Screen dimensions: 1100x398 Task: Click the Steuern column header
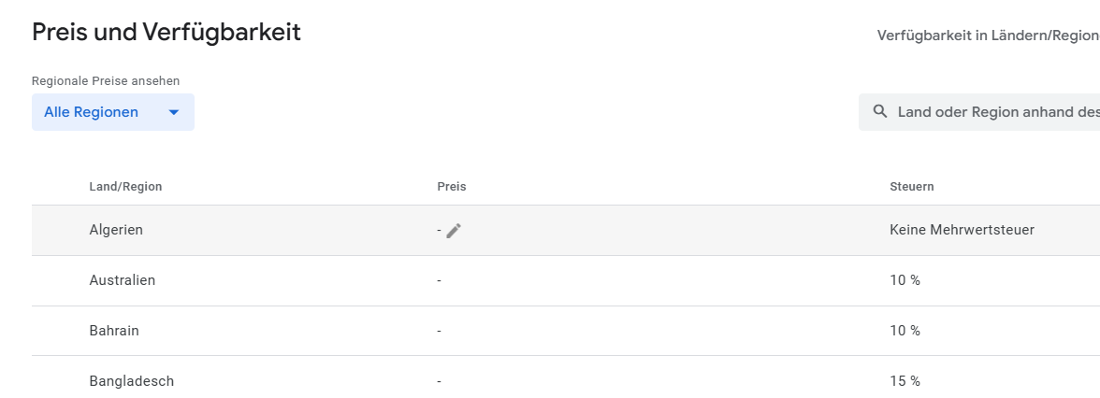911,187
